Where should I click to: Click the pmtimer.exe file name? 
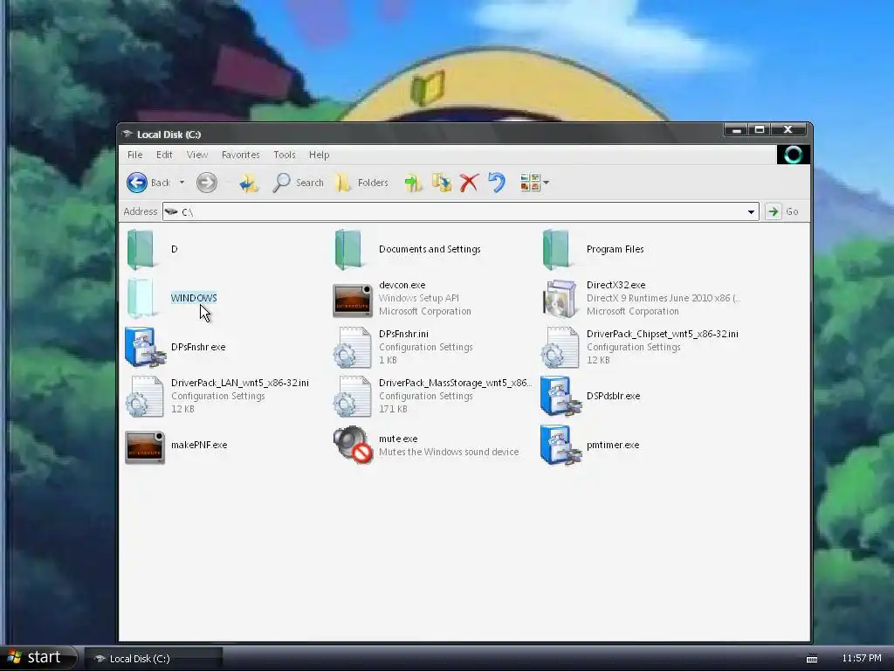click(x=612, y=445)
